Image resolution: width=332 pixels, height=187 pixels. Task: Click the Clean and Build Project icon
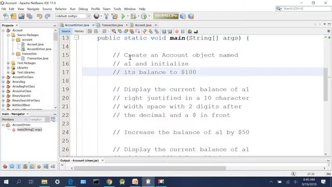[115, 16]
